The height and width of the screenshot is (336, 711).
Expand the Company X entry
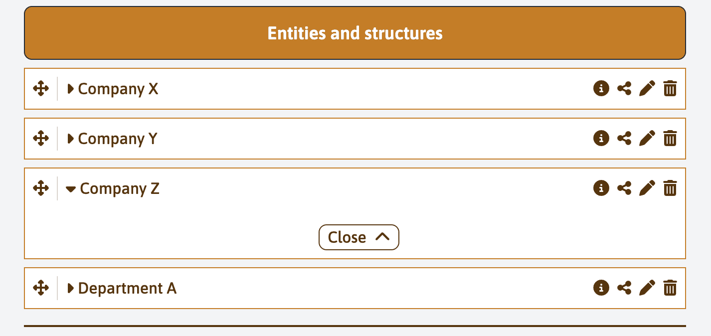pyautogui.click(x=71, y=89)
